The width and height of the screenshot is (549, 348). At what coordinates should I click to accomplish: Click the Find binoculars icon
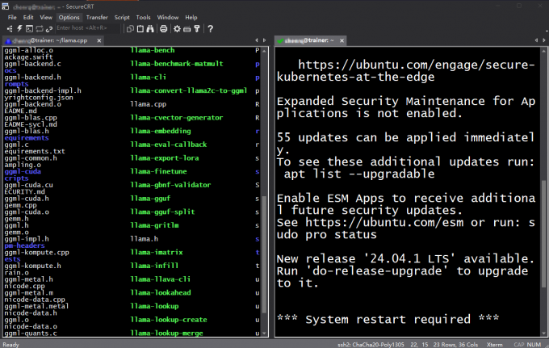tap(150, 29)
